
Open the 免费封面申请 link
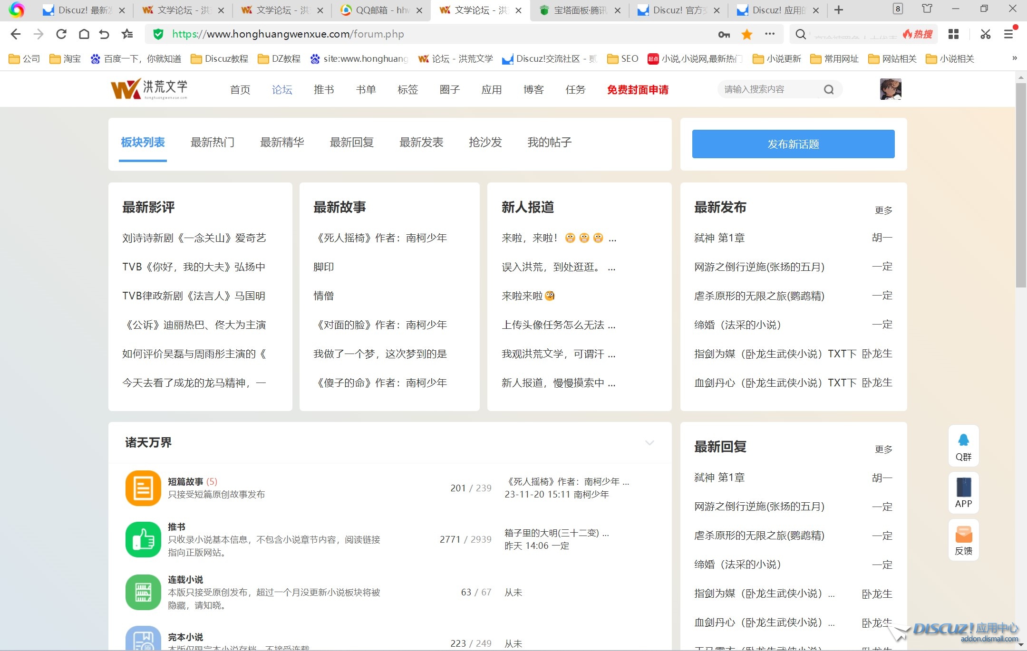click(638, 90)
